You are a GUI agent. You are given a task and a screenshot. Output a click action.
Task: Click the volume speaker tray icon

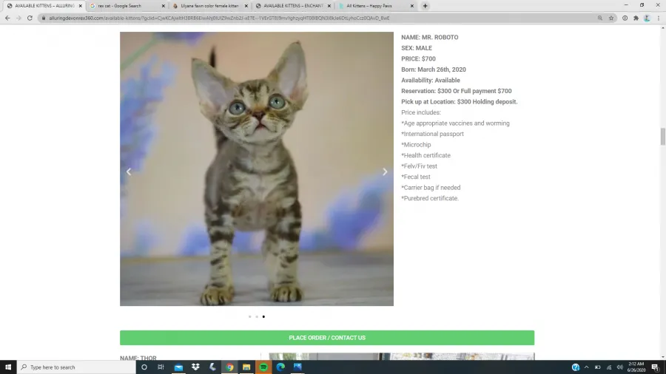click(619, 367)
